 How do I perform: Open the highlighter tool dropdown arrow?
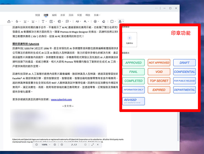(12, 22)
